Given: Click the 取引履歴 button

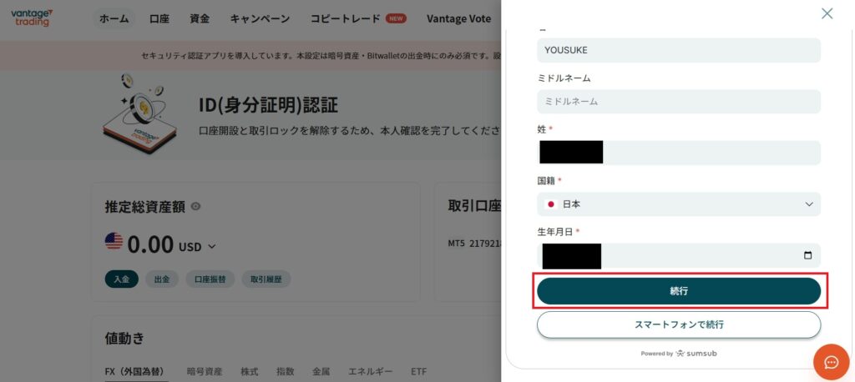Looking at the screenshot, I should tap(266, 279).
